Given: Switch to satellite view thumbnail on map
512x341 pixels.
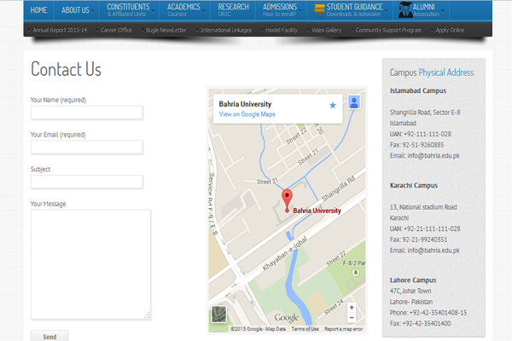Looking at the screenshot, I should coord(218,314).
